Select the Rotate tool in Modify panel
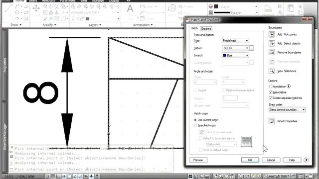Screen dimensions: 319x179 click(51, 6)
